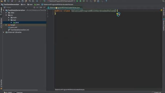This screenshot has height=93, width=165.
Task: Open the Terminal tool window button
Action: click(x=18, y=92)
